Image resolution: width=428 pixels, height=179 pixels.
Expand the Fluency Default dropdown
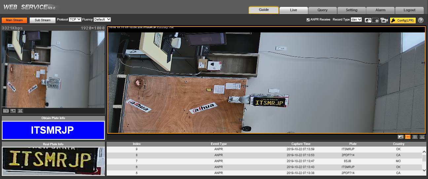102,20
